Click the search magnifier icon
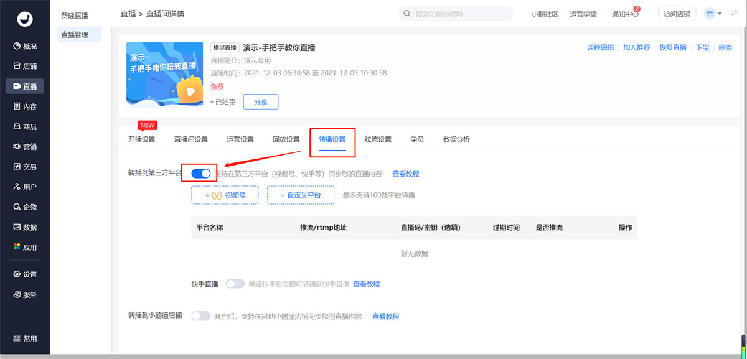The image size is (747, 359). [x=407, y=14]
